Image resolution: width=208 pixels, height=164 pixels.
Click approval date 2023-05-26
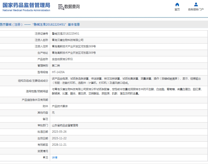[59, 132]
